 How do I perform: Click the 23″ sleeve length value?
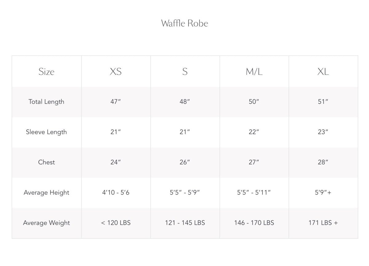(323, 132)
